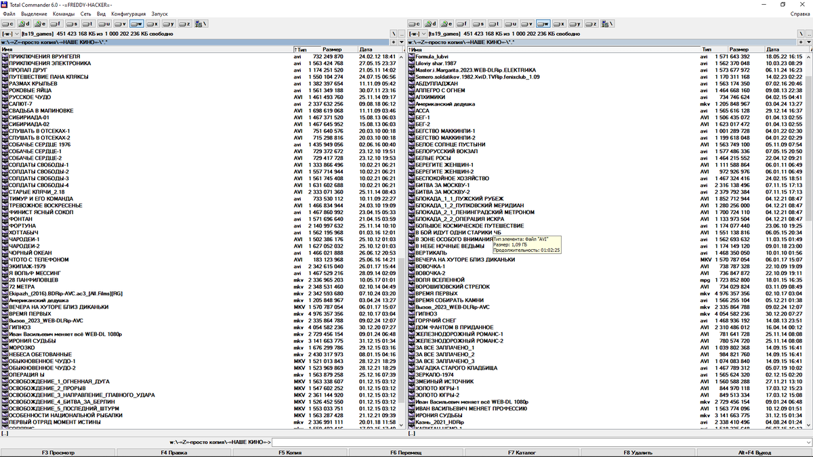The width and height of the screenshot is (813, 457).
Task: Open right panel directory history arrow
Action: (x=808, y=42)
